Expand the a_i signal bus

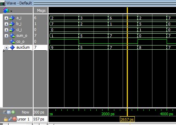click(x=6, y=18)
